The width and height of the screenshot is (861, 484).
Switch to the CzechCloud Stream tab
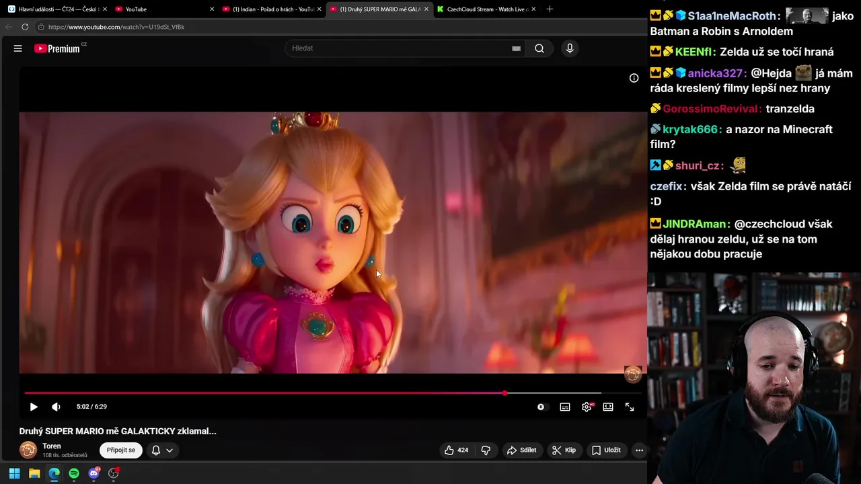coord(485,9)
